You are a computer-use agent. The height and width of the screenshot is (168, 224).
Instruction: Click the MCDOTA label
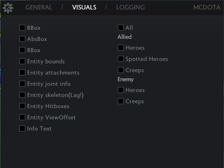[x=207, y=7]
